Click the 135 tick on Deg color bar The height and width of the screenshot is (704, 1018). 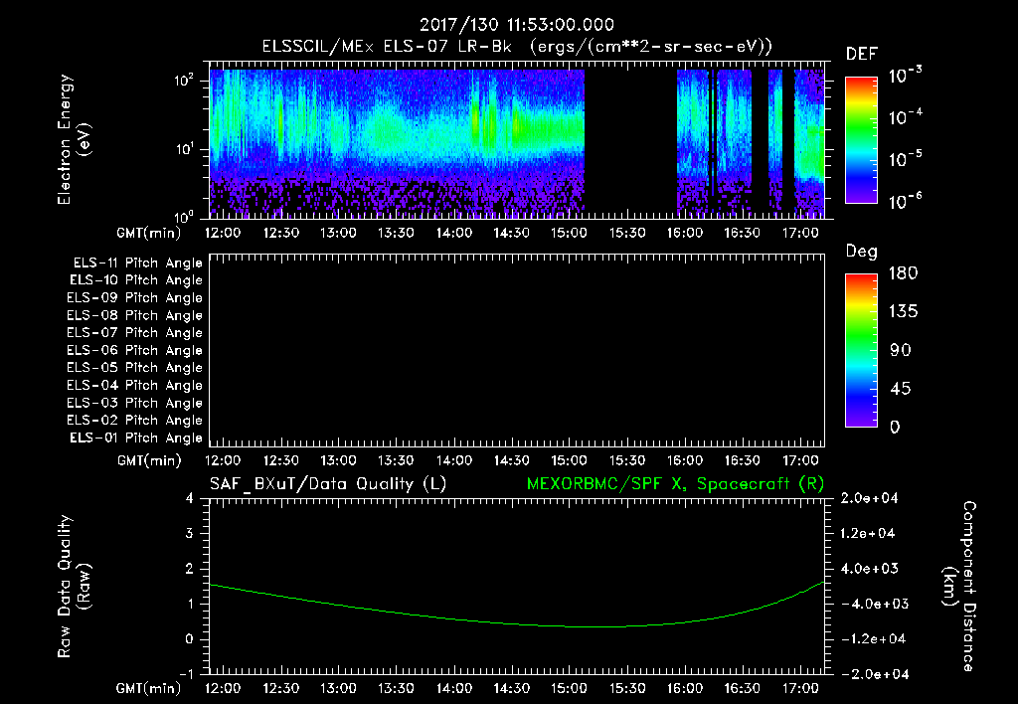903,312
